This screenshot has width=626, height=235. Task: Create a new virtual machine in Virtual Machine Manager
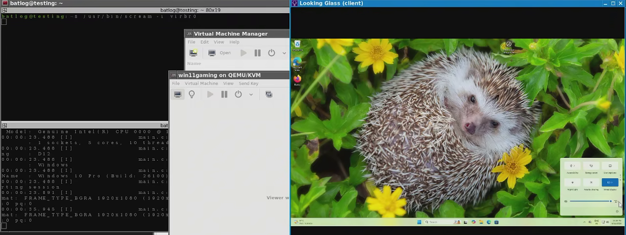pyautogui.click(x=193, y=53)
